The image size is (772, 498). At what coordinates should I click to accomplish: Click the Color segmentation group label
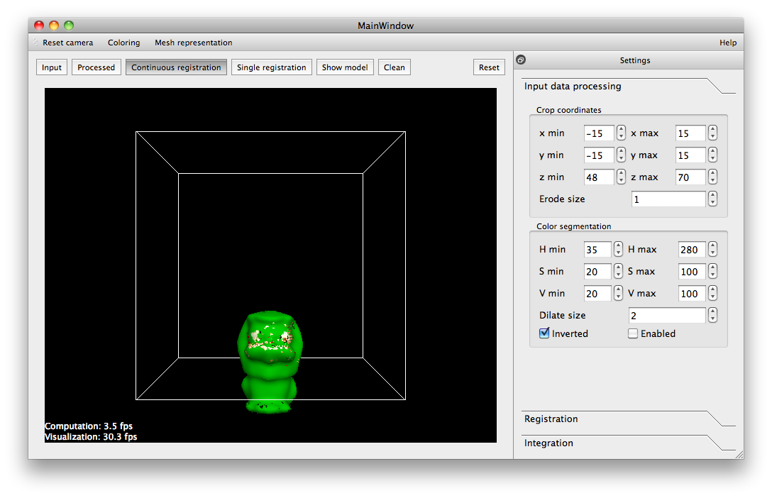pyautogui.click(x=573, y=226)
